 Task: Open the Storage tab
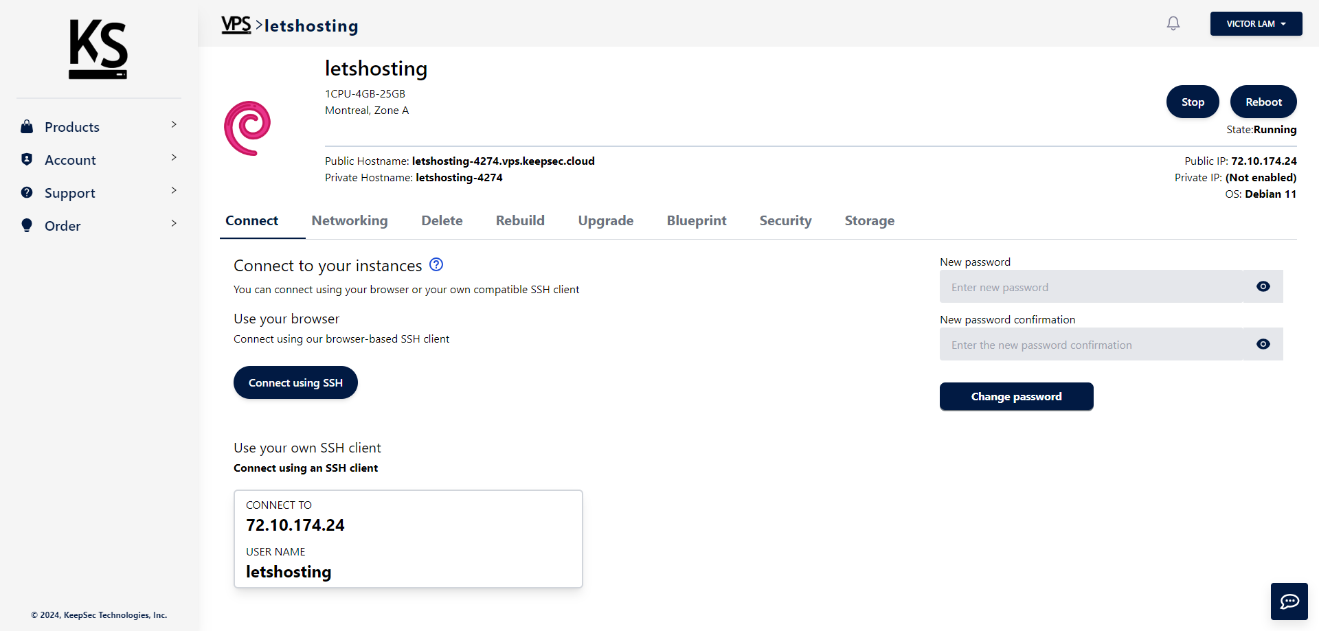coord(870,220)
